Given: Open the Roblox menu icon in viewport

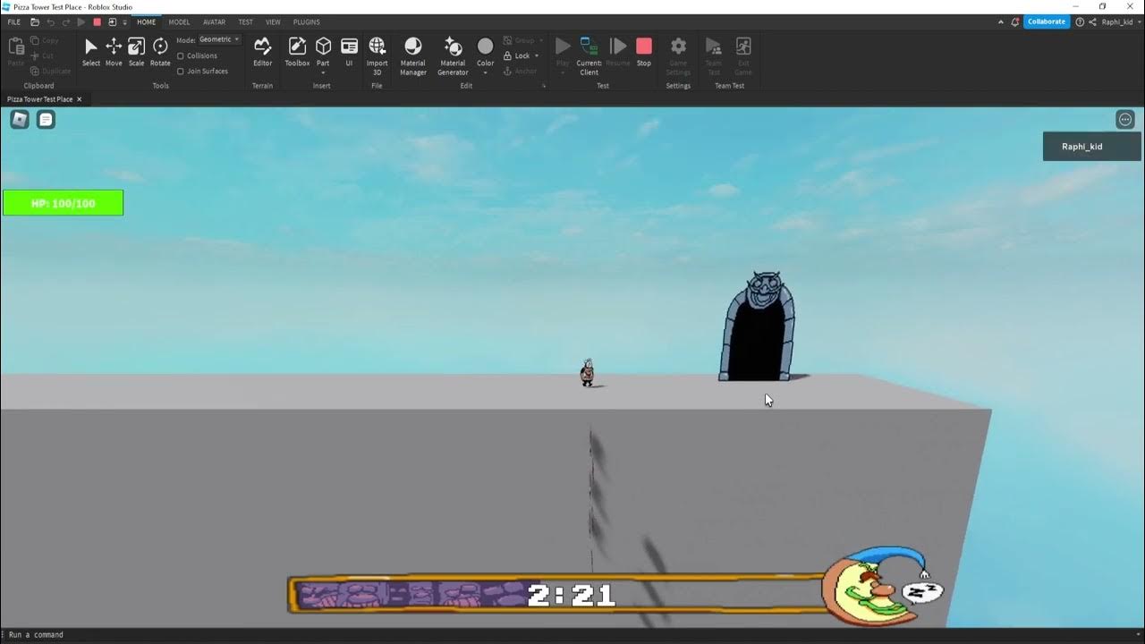Looking at the screenshot, I should point(20,120).
